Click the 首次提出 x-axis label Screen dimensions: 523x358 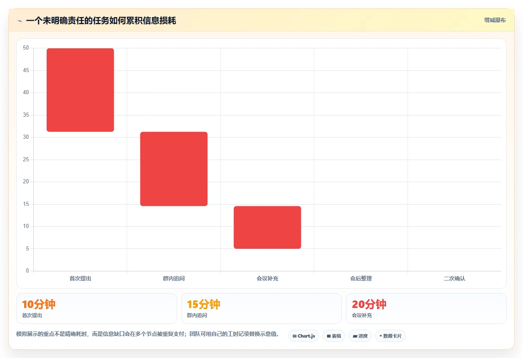tap(80, 278)
